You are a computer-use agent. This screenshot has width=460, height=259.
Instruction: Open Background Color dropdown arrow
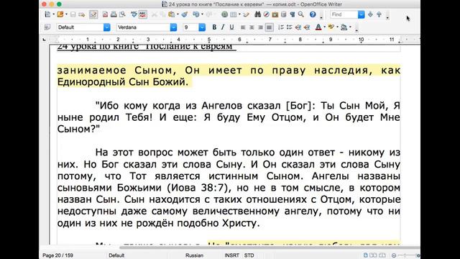click(350, 27)
